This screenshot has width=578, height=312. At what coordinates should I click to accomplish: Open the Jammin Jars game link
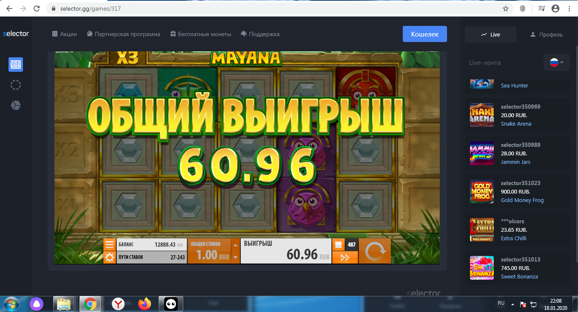pyautogui.click(x=515, y=162)
